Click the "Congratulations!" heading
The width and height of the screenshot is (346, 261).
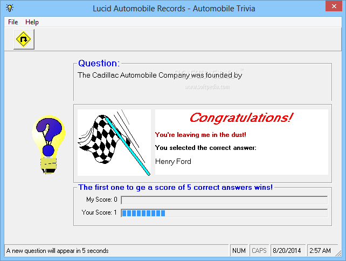241,118
